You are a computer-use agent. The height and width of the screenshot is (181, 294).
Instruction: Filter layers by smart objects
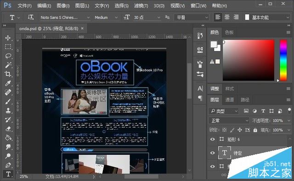click(280, 111)
